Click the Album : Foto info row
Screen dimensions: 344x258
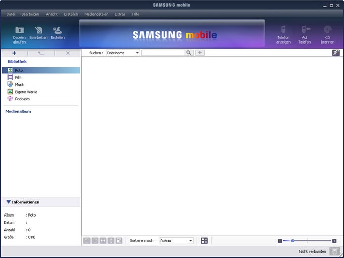click(x=20, y=215)
